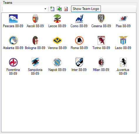Click the import team green arrow icon
Screen dimensions: 139x134
pos(59,9)
